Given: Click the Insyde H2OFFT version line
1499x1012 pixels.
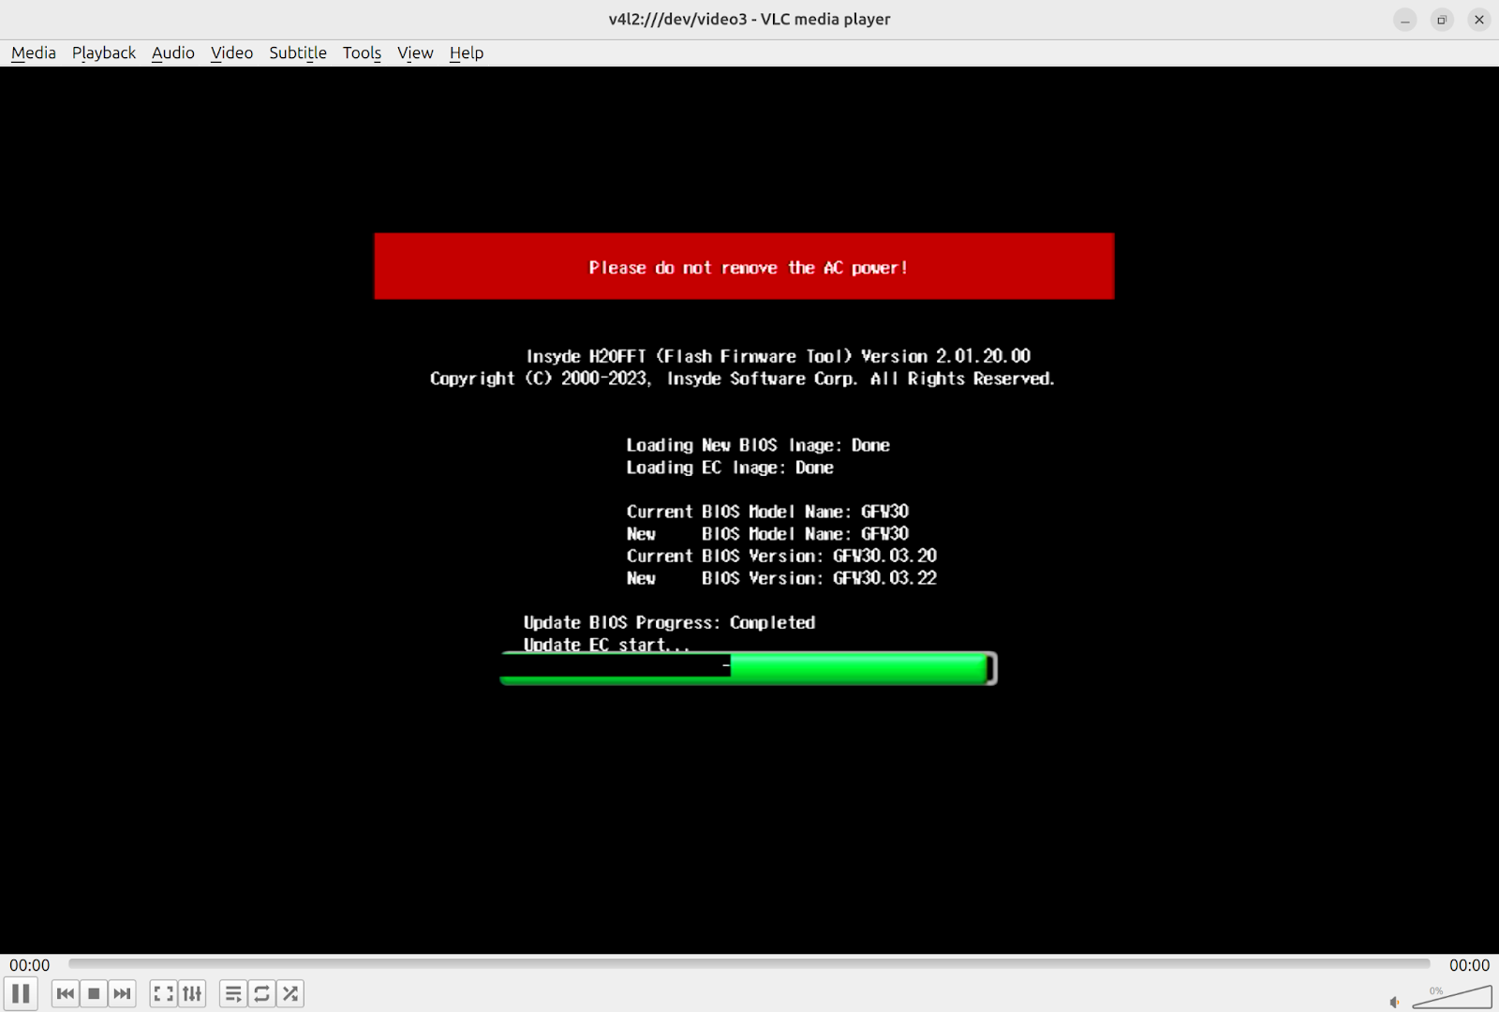Looking at the screenshot, I should [x=779, y=356].
